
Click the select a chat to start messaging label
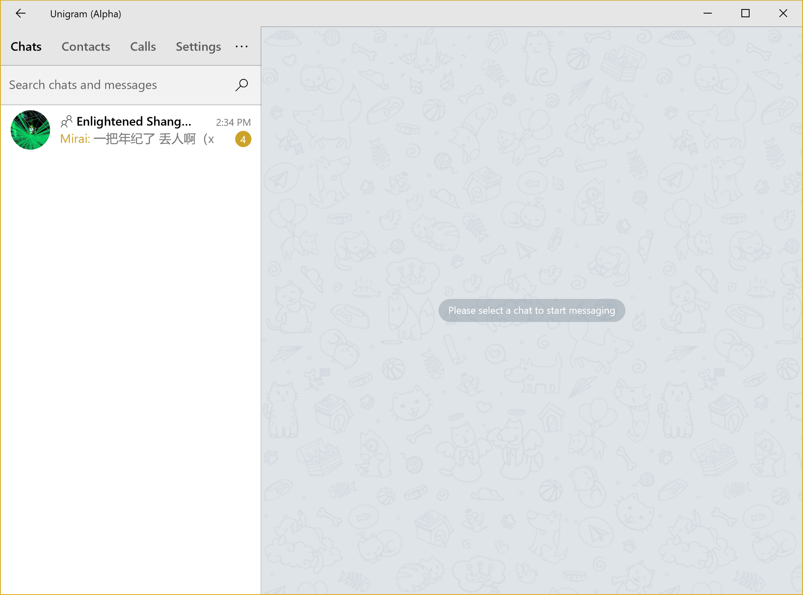pos(531,310)
